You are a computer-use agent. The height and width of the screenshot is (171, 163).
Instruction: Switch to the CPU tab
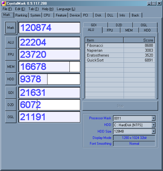click(48, 15)
